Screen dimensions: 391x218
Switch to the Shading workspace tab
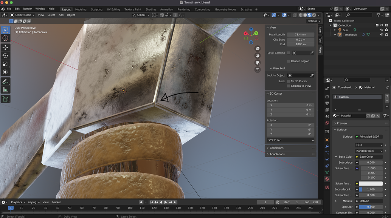151,9
